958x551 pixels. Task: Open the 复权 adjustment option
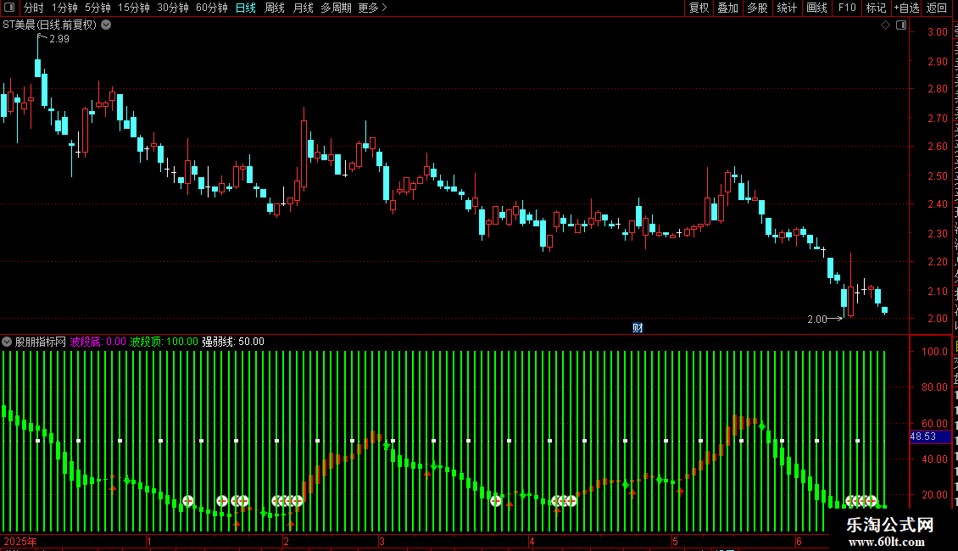click(699, 8)
